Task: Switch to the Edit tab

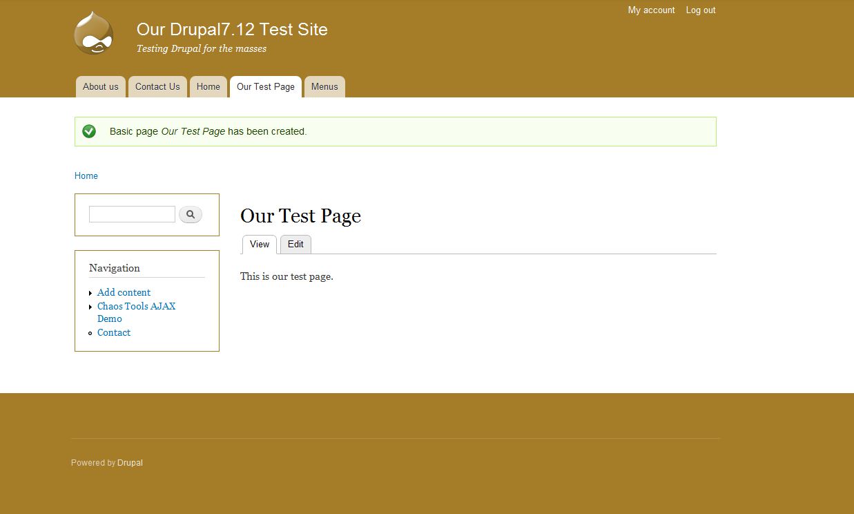Action: [295, 245]
